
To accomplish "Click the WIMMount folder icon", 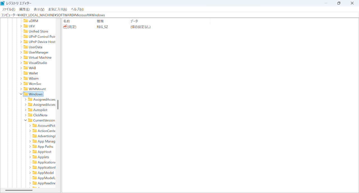I will [26, 89].
